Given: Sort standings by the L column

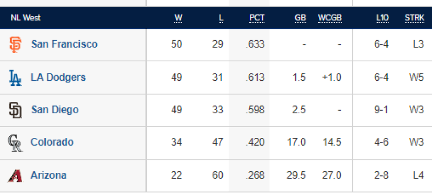Looking at the screenshot, I should [221, 18].
